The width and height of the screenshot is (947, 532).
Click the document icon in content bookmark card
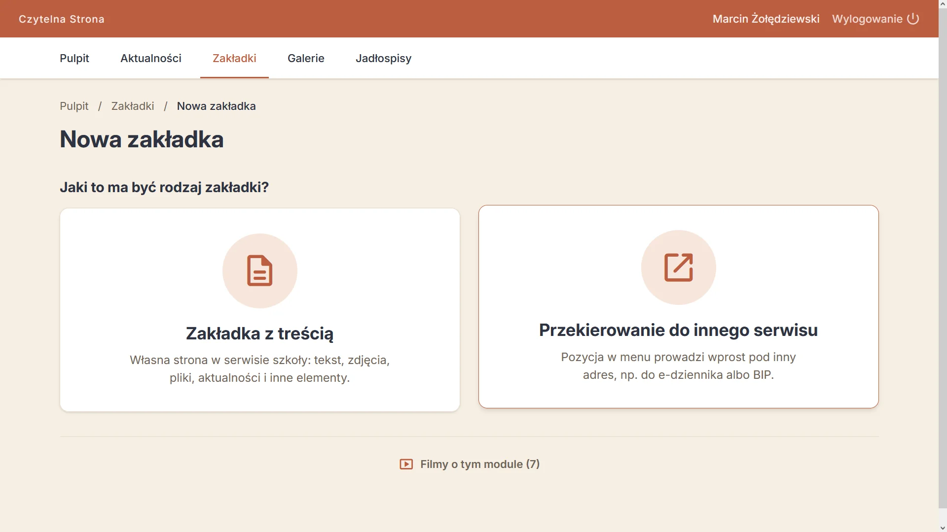click(x=259, y=270)
